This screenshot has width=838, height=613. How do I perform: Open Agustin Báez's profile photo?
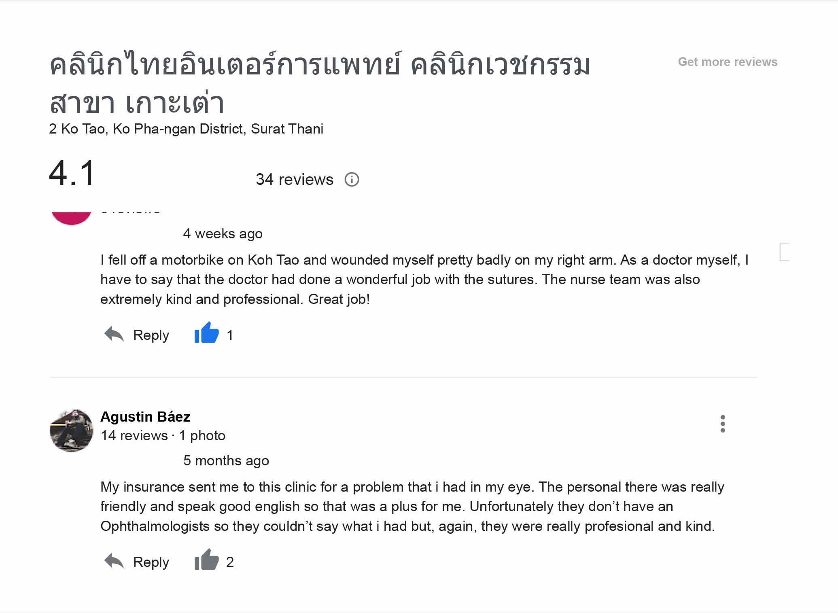tap(71, 431)
